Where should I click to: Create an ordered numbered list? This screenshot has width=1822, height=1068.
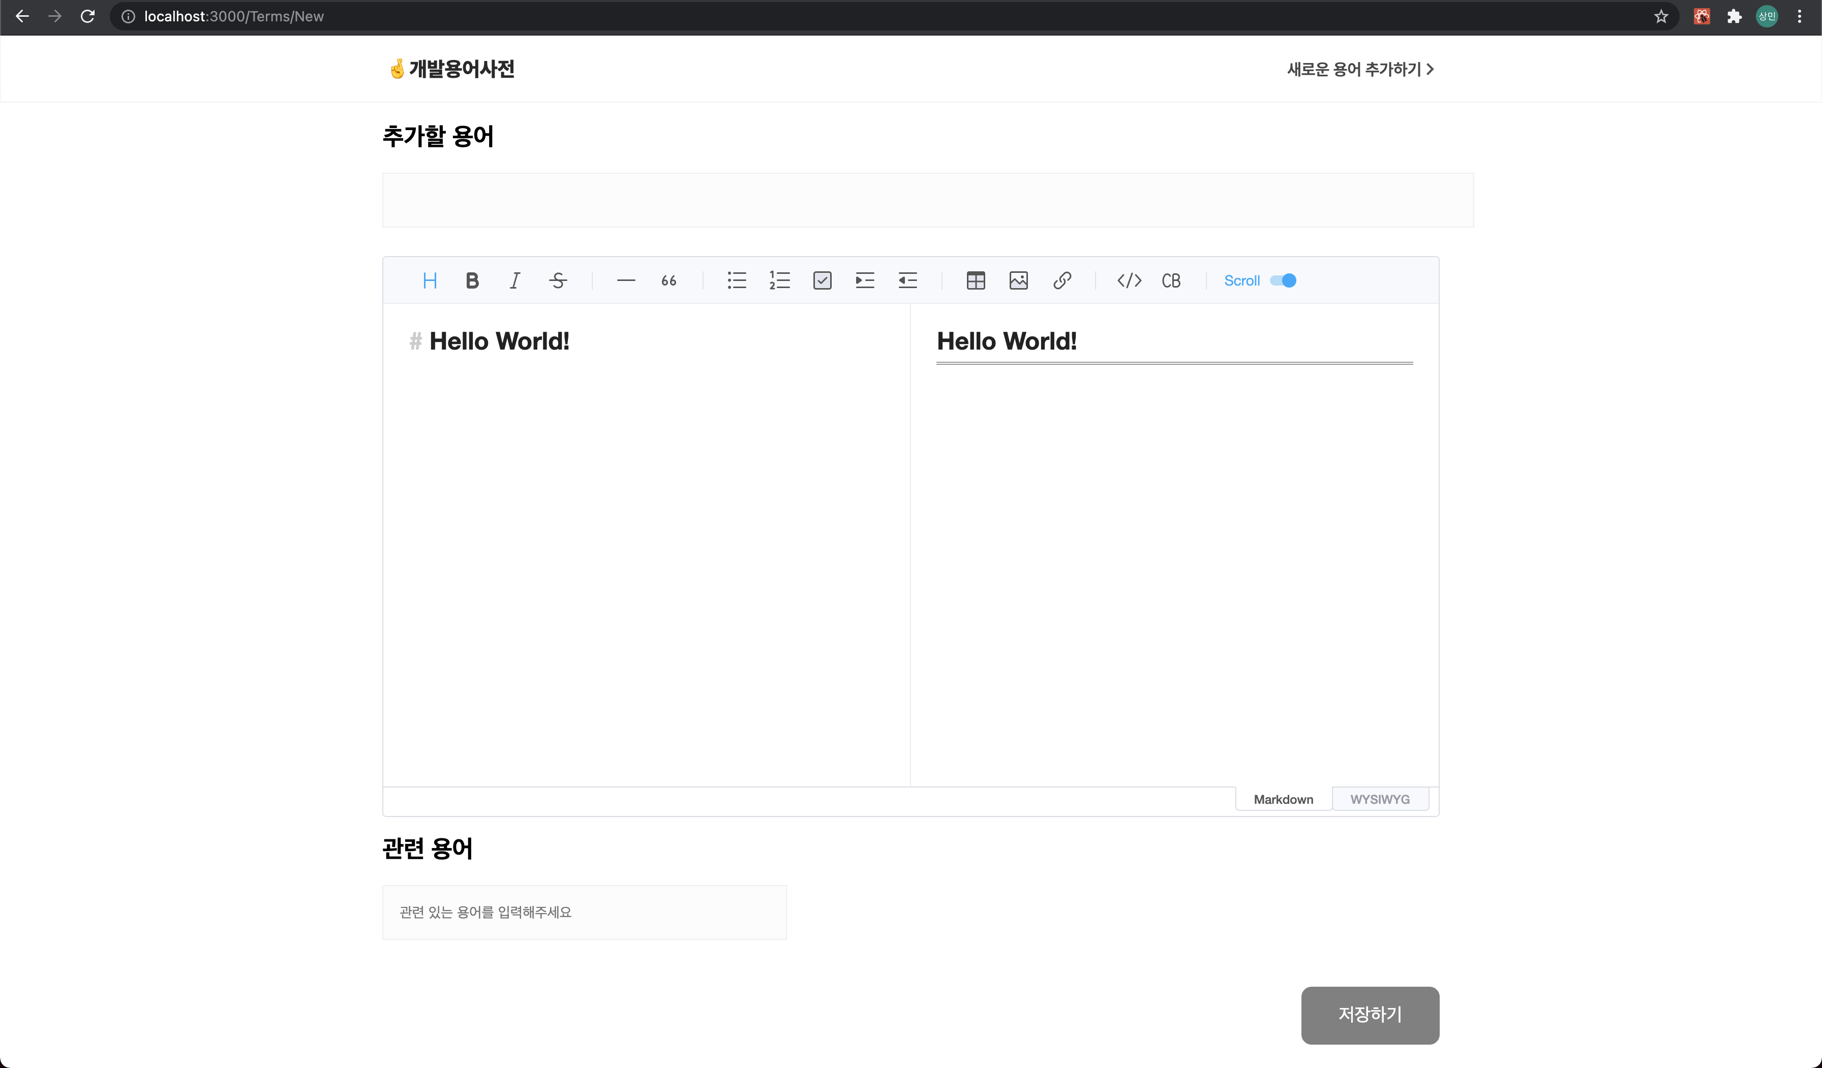pos(779,280)
